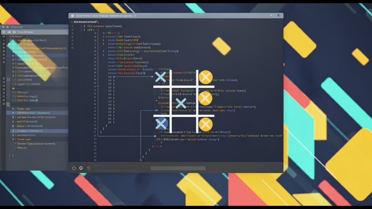The width and height of the screenshot is (372, 209).
Task: Click the wide gray bar in bottom toolbar
Action: pyautogui.click(x=178, y=168)
